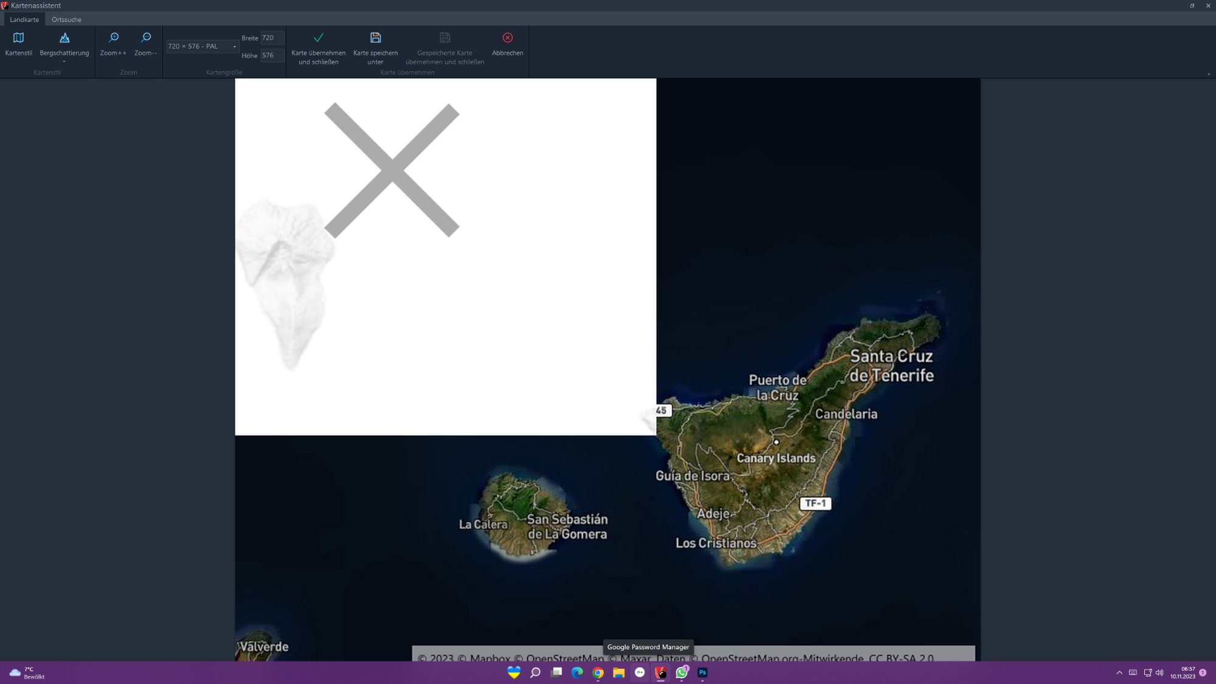
Task: Collapse the ribbon with the small arrow
Action: click(x=1208, y=74)
